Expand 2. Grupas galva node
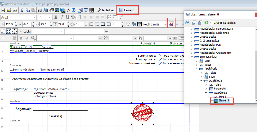Viewport: 257px width, 132px height. click(192, 41)
